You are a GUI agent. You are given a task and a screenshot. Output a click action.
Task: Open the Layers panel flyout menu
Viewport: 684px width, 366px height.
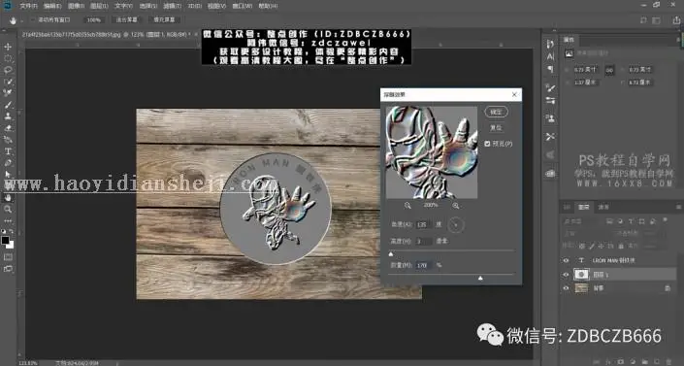678,207
